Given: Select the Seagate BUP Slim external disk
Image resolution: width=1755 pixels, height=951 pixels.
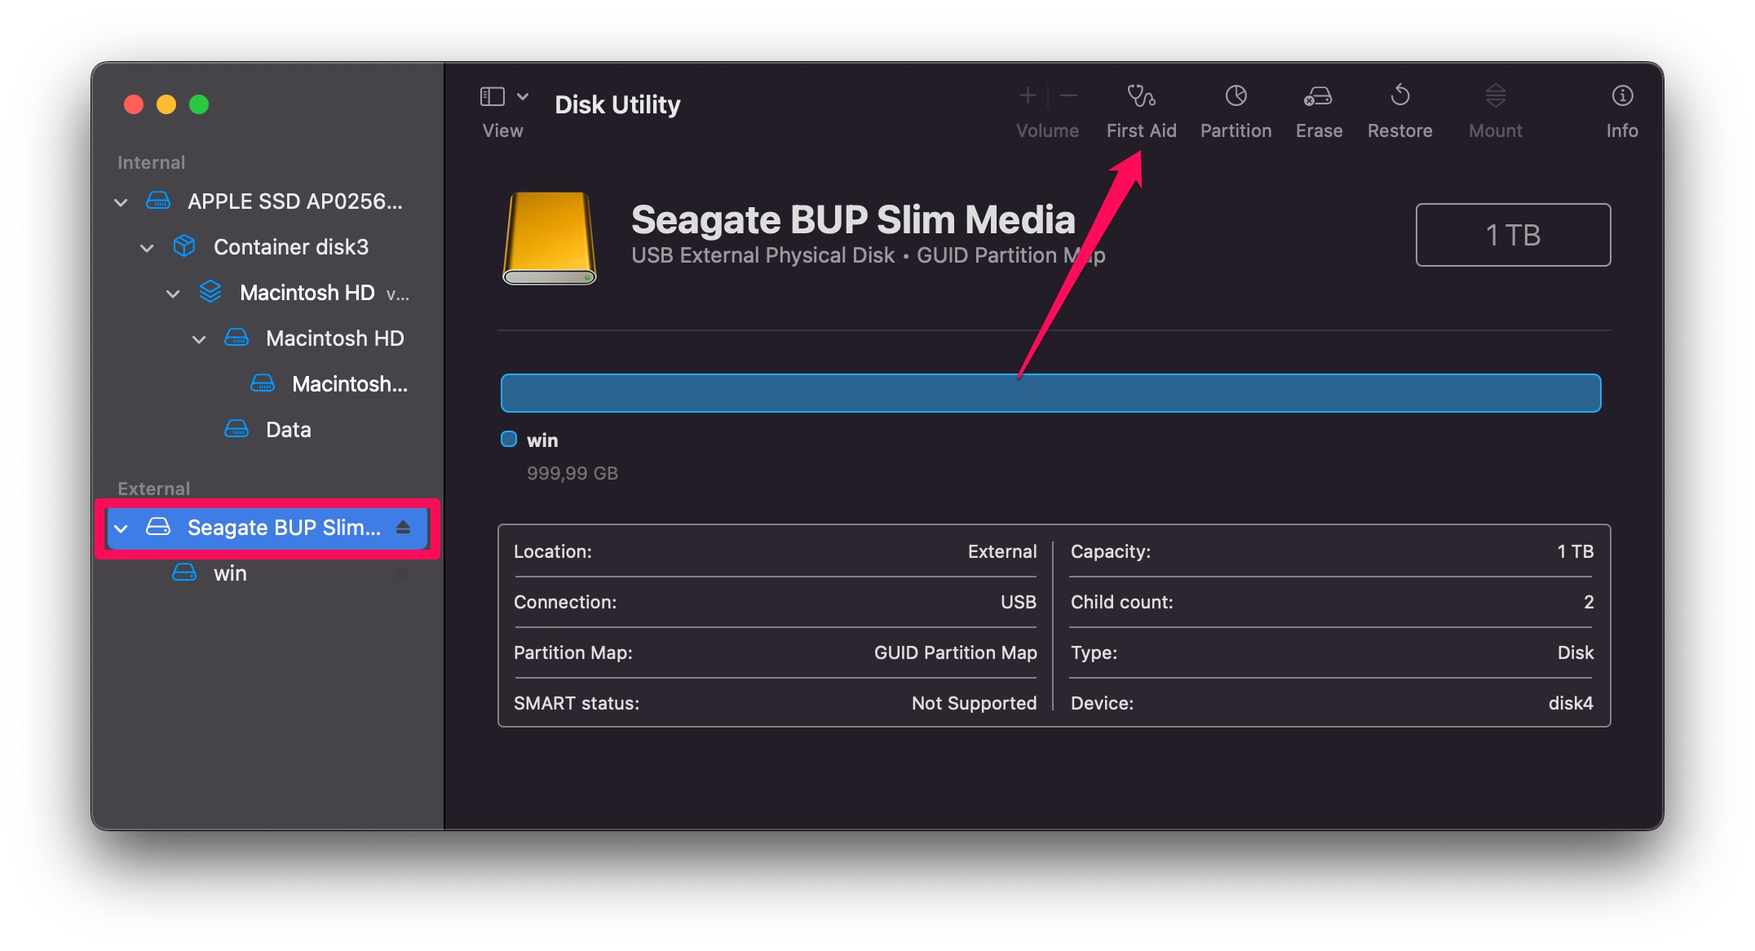Looking at the screenshot, I should coord(271,526).
